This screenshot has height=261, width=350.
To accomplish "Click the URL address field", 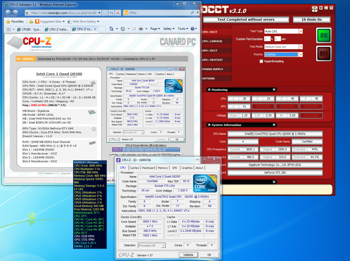I will [x=64, y=13].
